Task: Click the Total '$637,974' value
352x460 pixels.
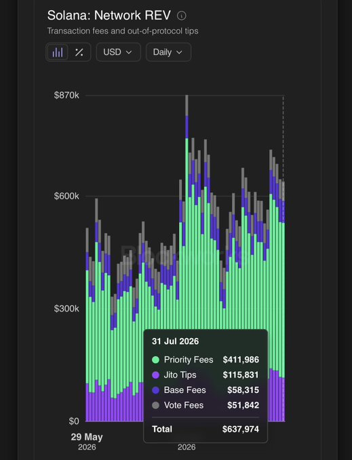Action: tap(241, 430)
